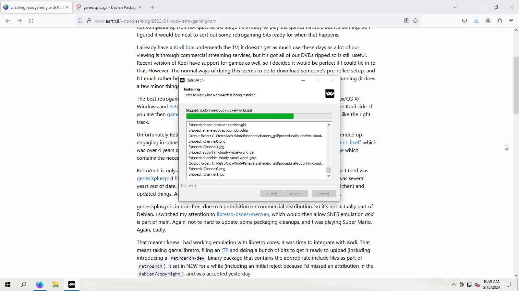Image resolution: width=519 pixels, height=291 pixels.
Task: Click the page scrollbar up arrow
Action: tap(516, 30)
